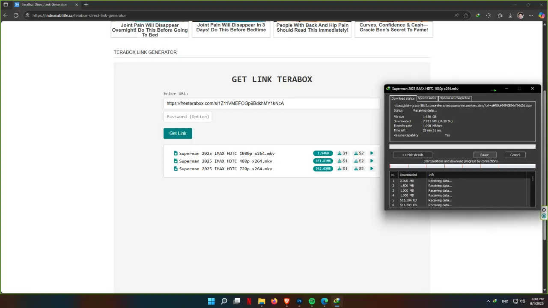Viewport: 548px width, 308px height.
Task: Open the taskbar Search icon
Action: 224,301
